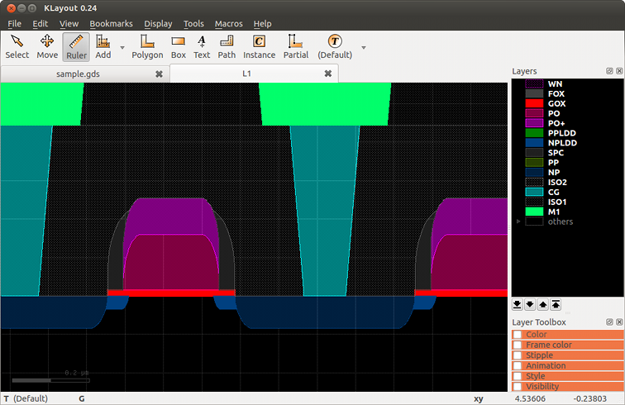
Task: Expand the 'others' layer group
Action: coord(518,222)
